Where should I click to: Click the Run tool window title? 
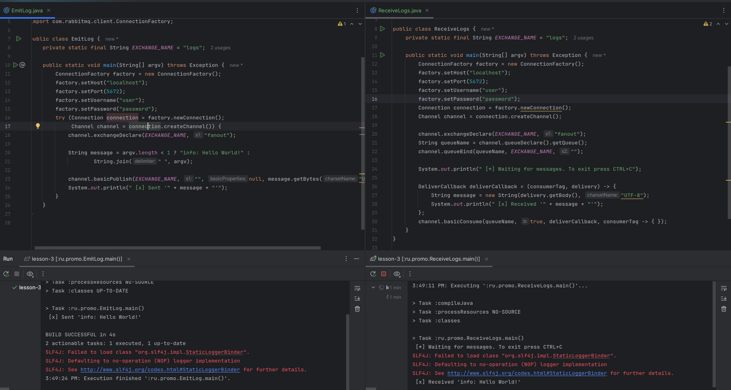tap(8, 259)
